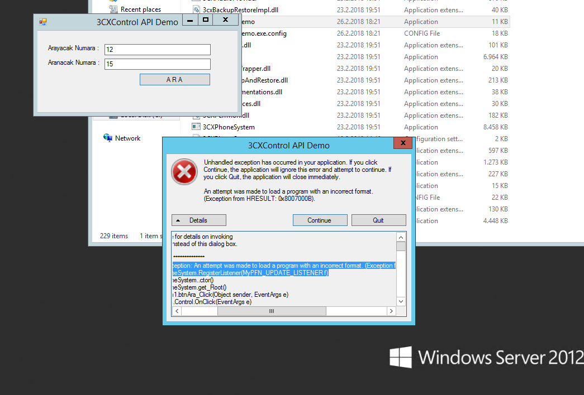Click the 6.964 KB size value

495,56
